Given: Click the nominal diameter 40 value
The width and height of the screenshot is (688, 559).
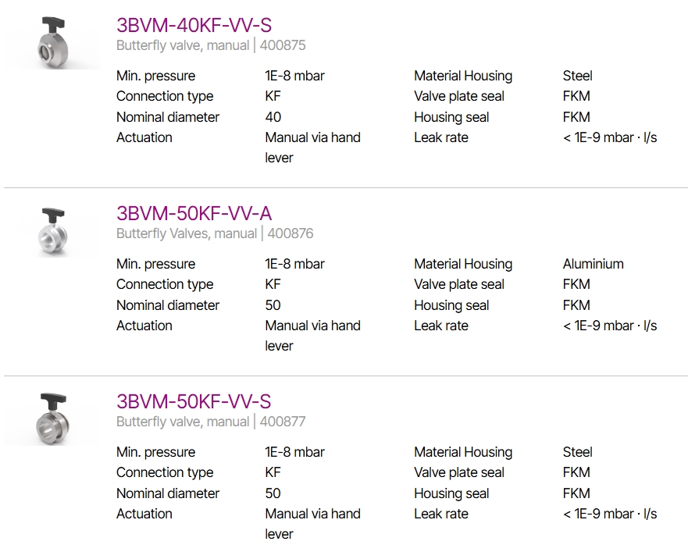Looking at the screenshot, I should tap(273, 116).
